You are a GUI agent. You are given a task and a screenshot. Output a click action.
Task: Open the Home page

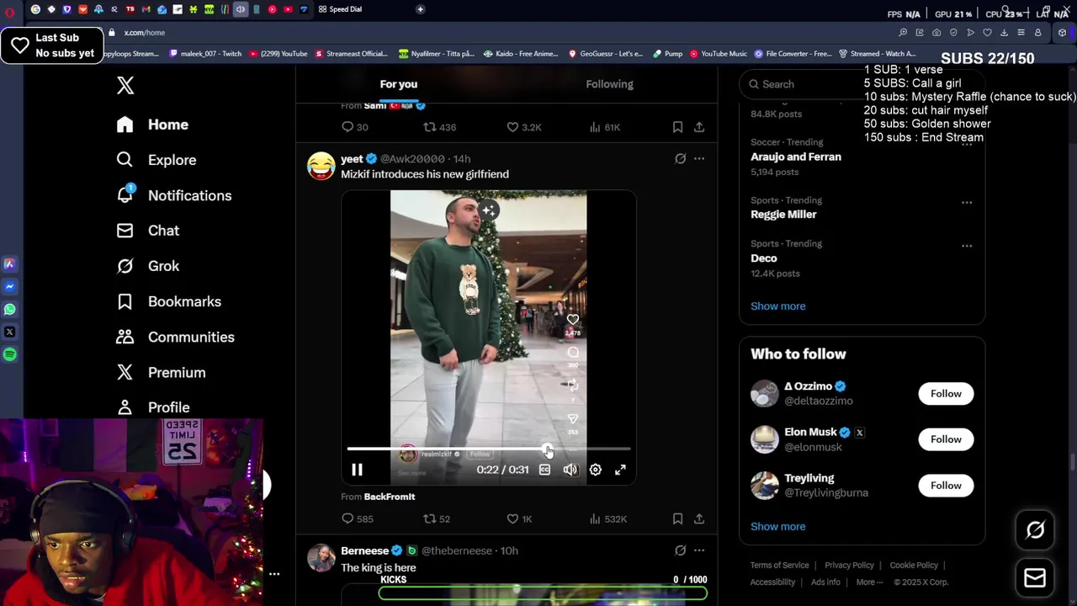pos(152,125)
